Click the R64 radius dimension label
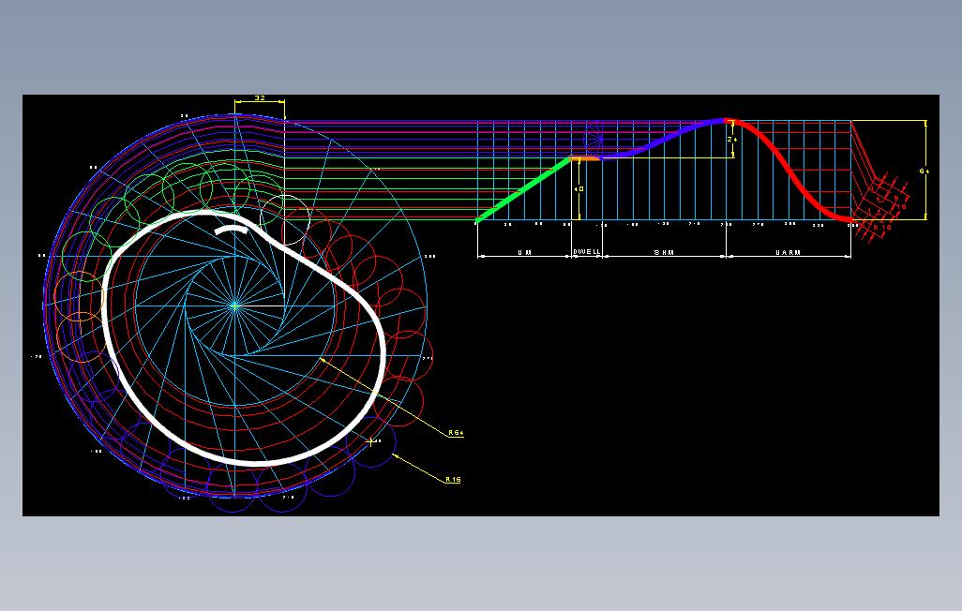Image resolution: width=962 pixels, height=611 pixels. tap(456, 433)
